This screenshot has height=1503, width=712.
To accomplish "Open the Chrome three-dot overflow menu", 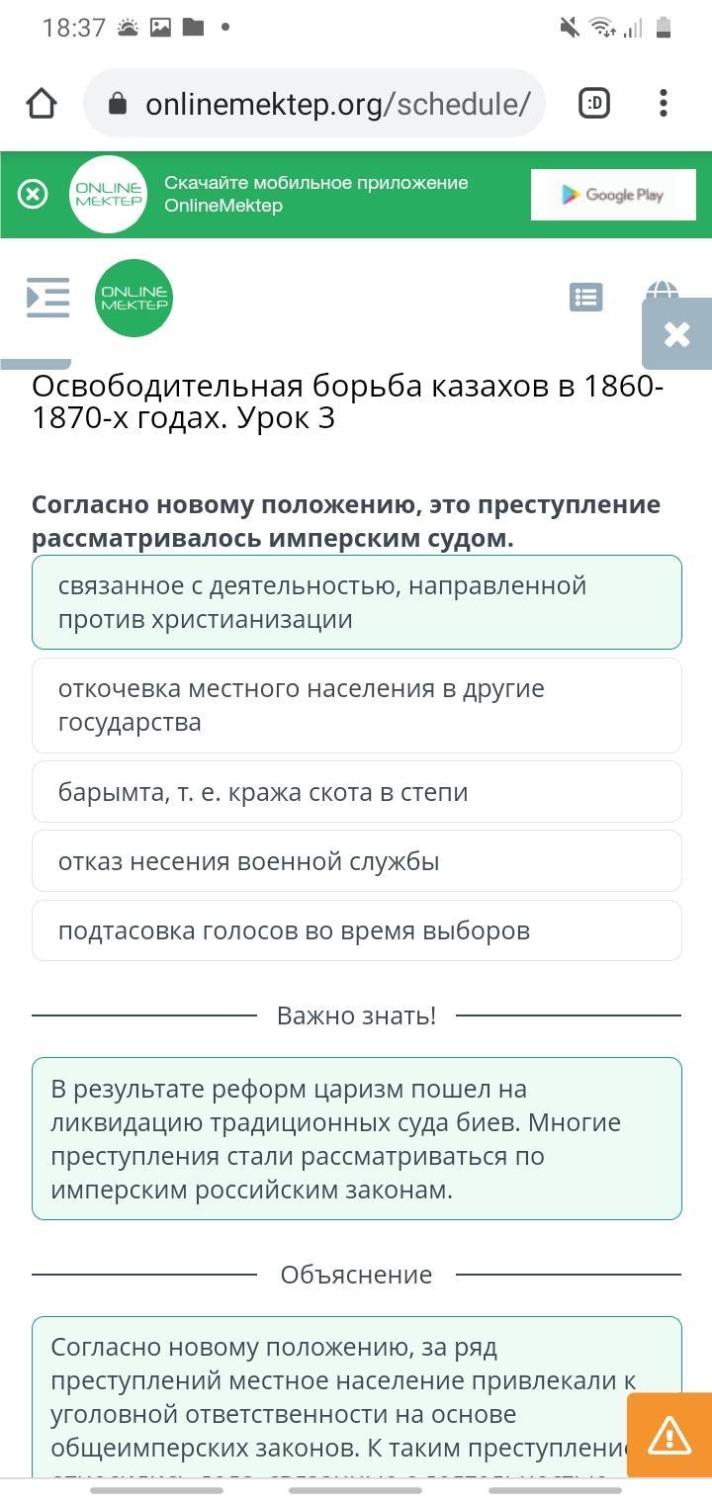I will (664, 103).
